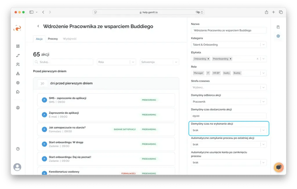Open the dashboard grid icon in sidebar
This screenshot has width=297, height=189.
click(18, 46)
